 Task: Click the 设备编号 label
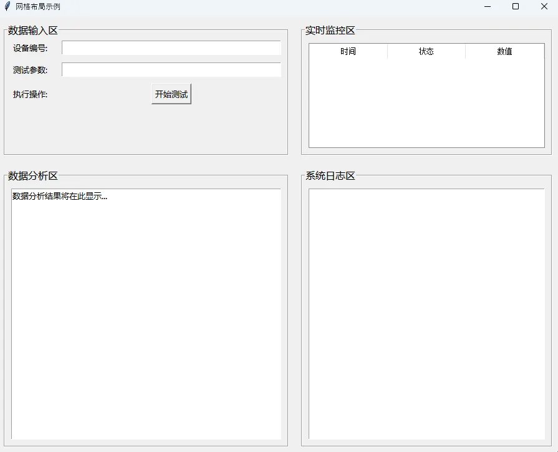pos(31,48)
